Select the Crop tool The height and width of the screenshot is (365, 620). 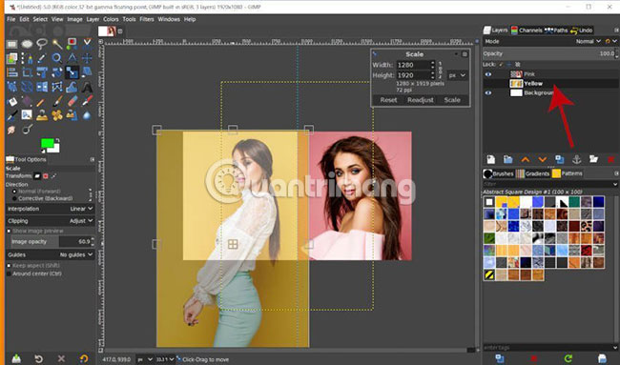[27, 72]
